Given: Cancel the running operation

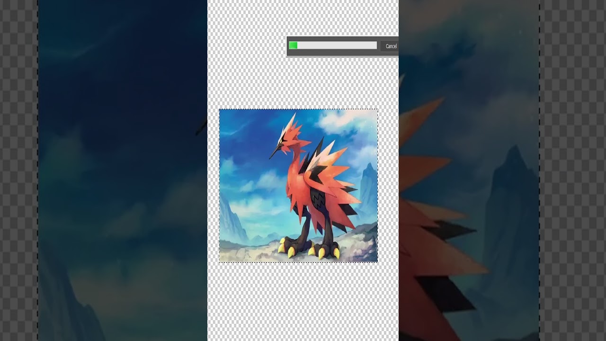Looking at the screenshot, I should click(x=390, y=46).
